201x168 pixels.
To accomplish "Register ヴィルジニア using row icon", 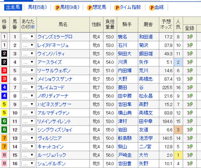I will click(x=190, y=138).
